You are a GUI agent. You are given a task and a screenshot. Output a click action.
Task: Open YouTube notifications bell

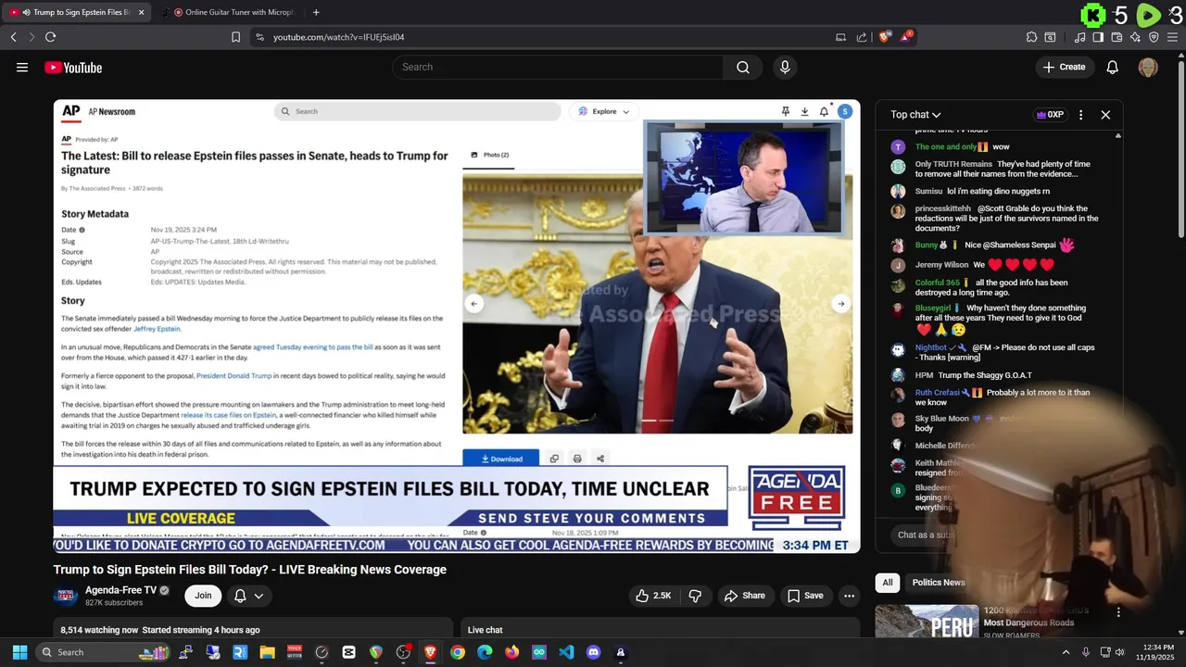click(1113, 67)
